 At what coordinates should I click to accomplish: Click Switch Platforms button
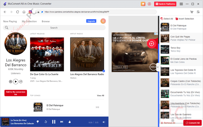pos(165,4)
